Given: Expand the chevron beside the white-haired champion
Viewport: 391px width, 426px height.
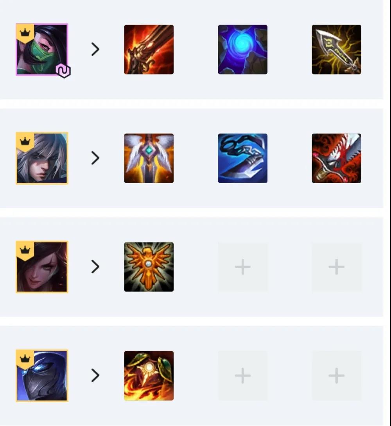Looking at the screenshot, I should point(95,158).
